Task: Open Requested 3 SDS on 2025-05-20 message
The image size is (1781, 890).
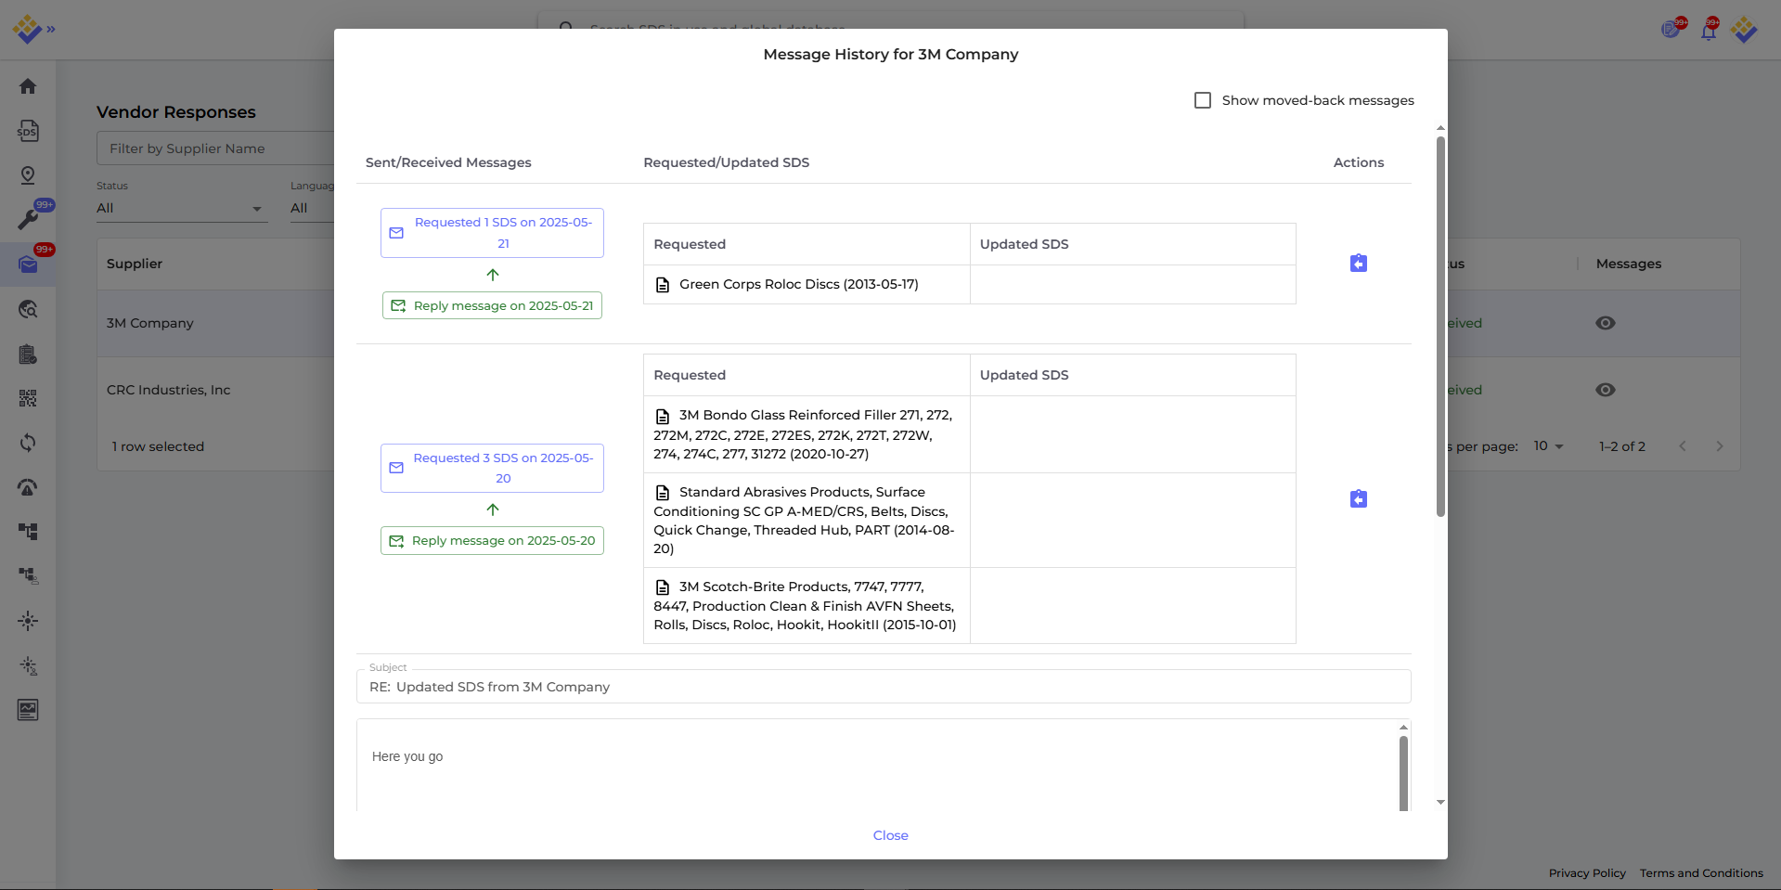Action: coord(492,468)
